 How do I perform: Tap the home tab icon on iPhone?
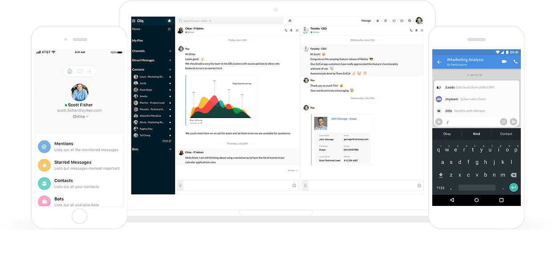[x=70, y=71]
